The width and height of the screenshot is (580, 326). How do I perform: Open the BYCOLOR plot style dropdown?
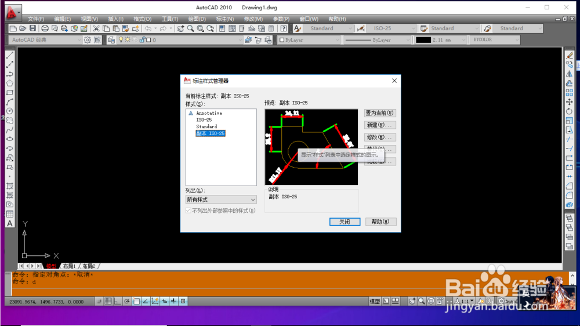pos(495,40)
